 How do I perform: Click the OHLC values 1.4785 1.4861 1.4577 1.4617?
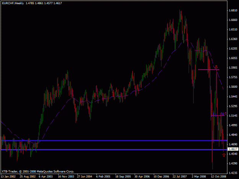(44, 3)
